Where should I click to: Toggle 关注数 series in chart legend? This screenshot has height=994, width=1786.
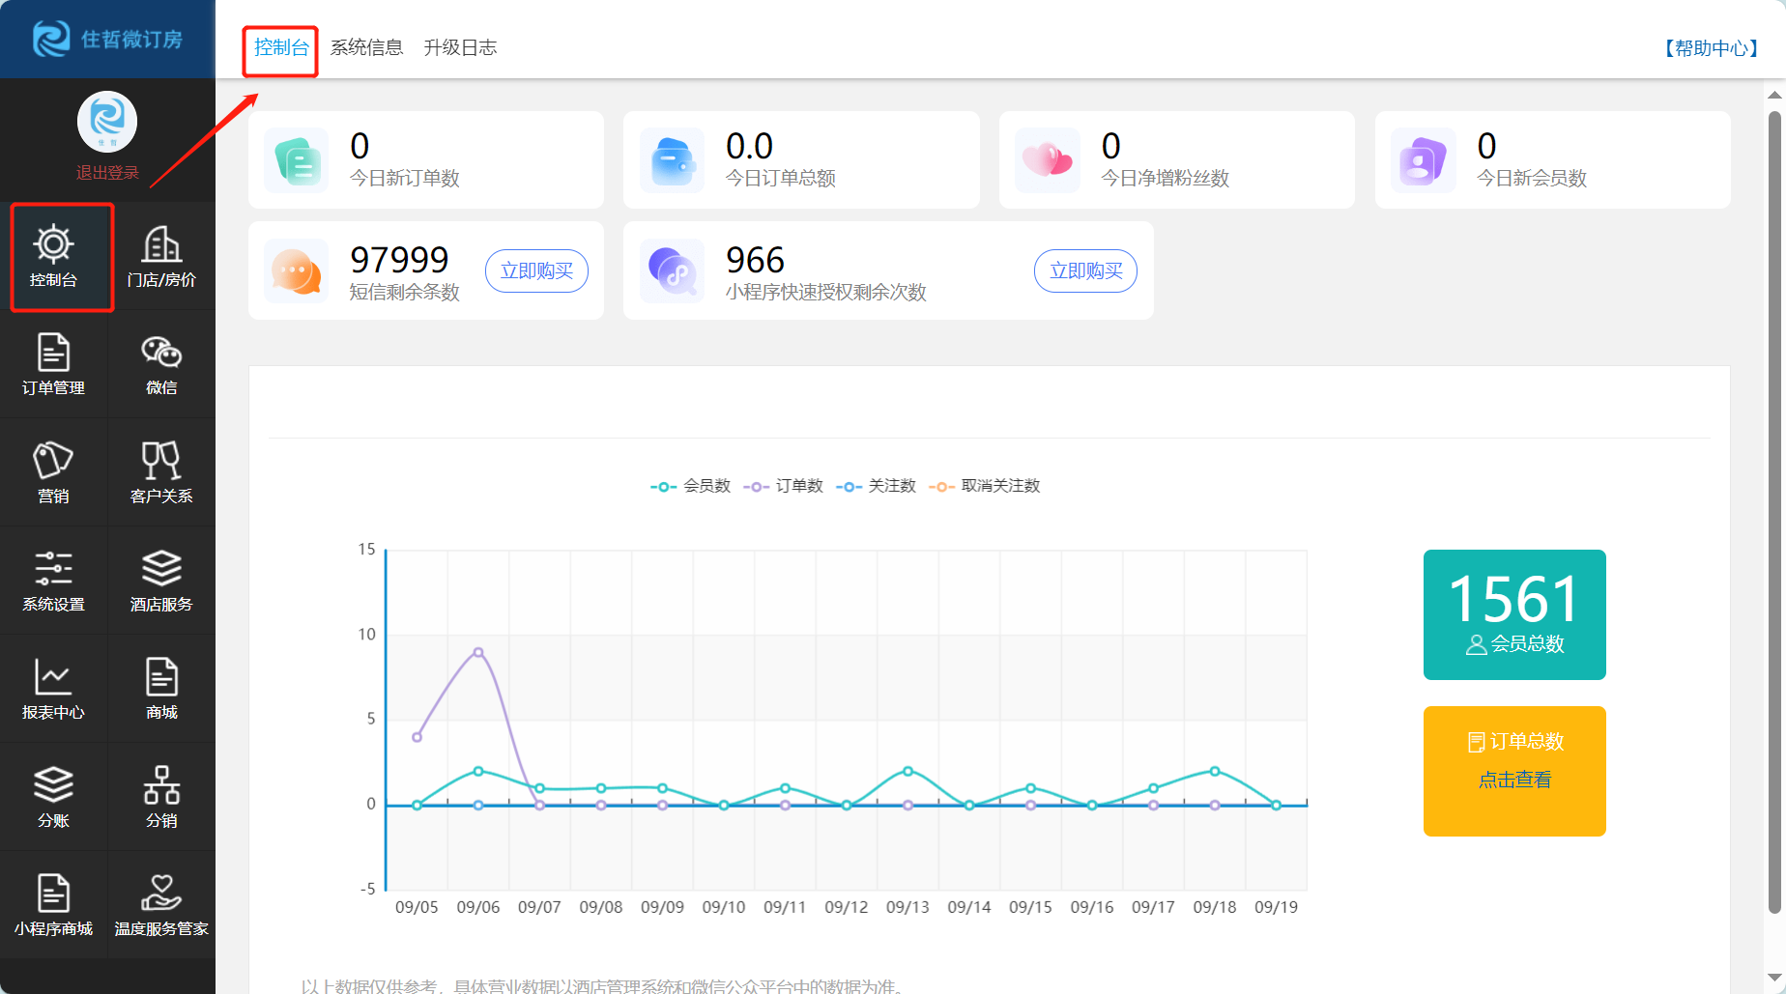pos(876,486)
